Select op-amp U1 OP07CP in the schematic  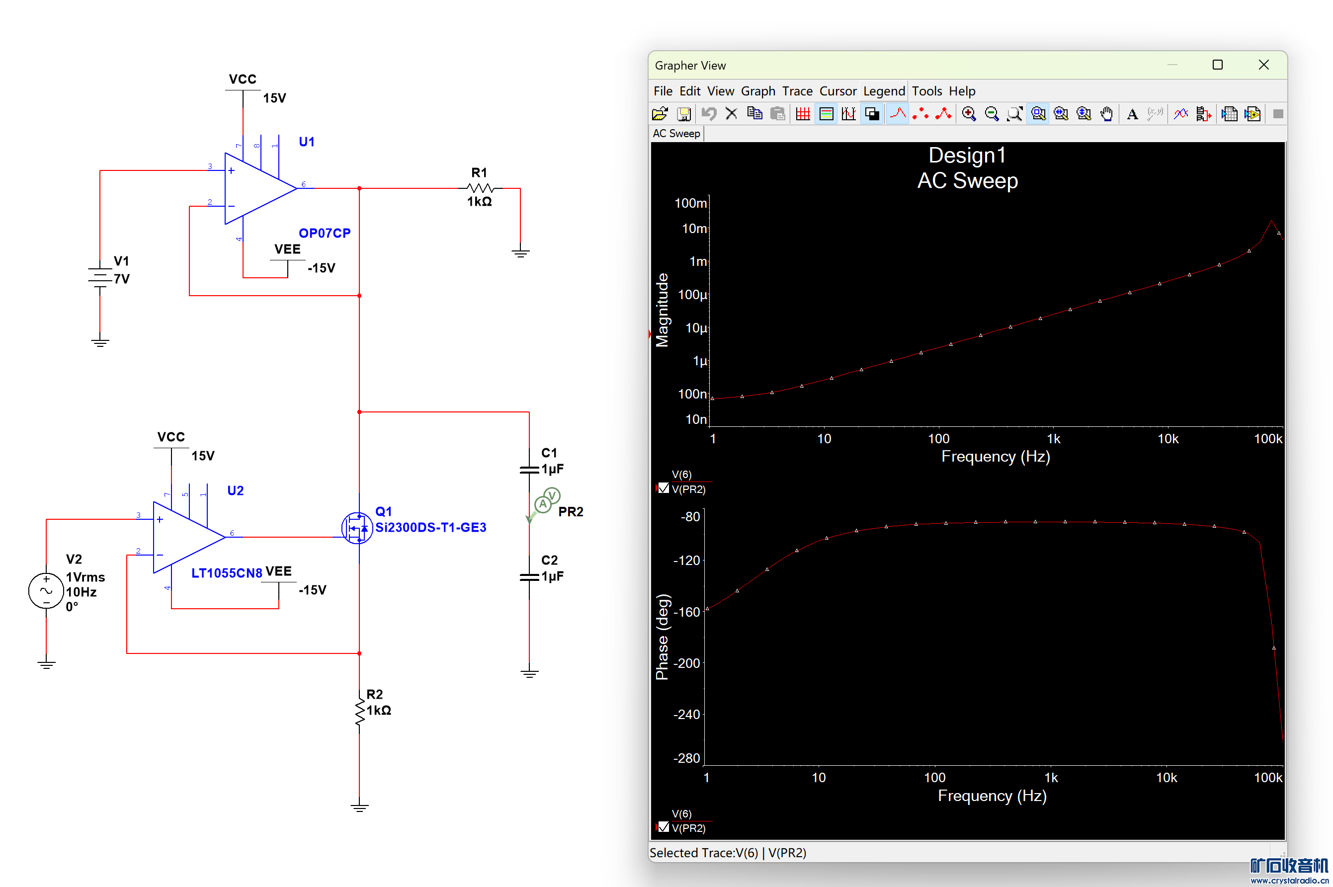[x=260, y=188]
